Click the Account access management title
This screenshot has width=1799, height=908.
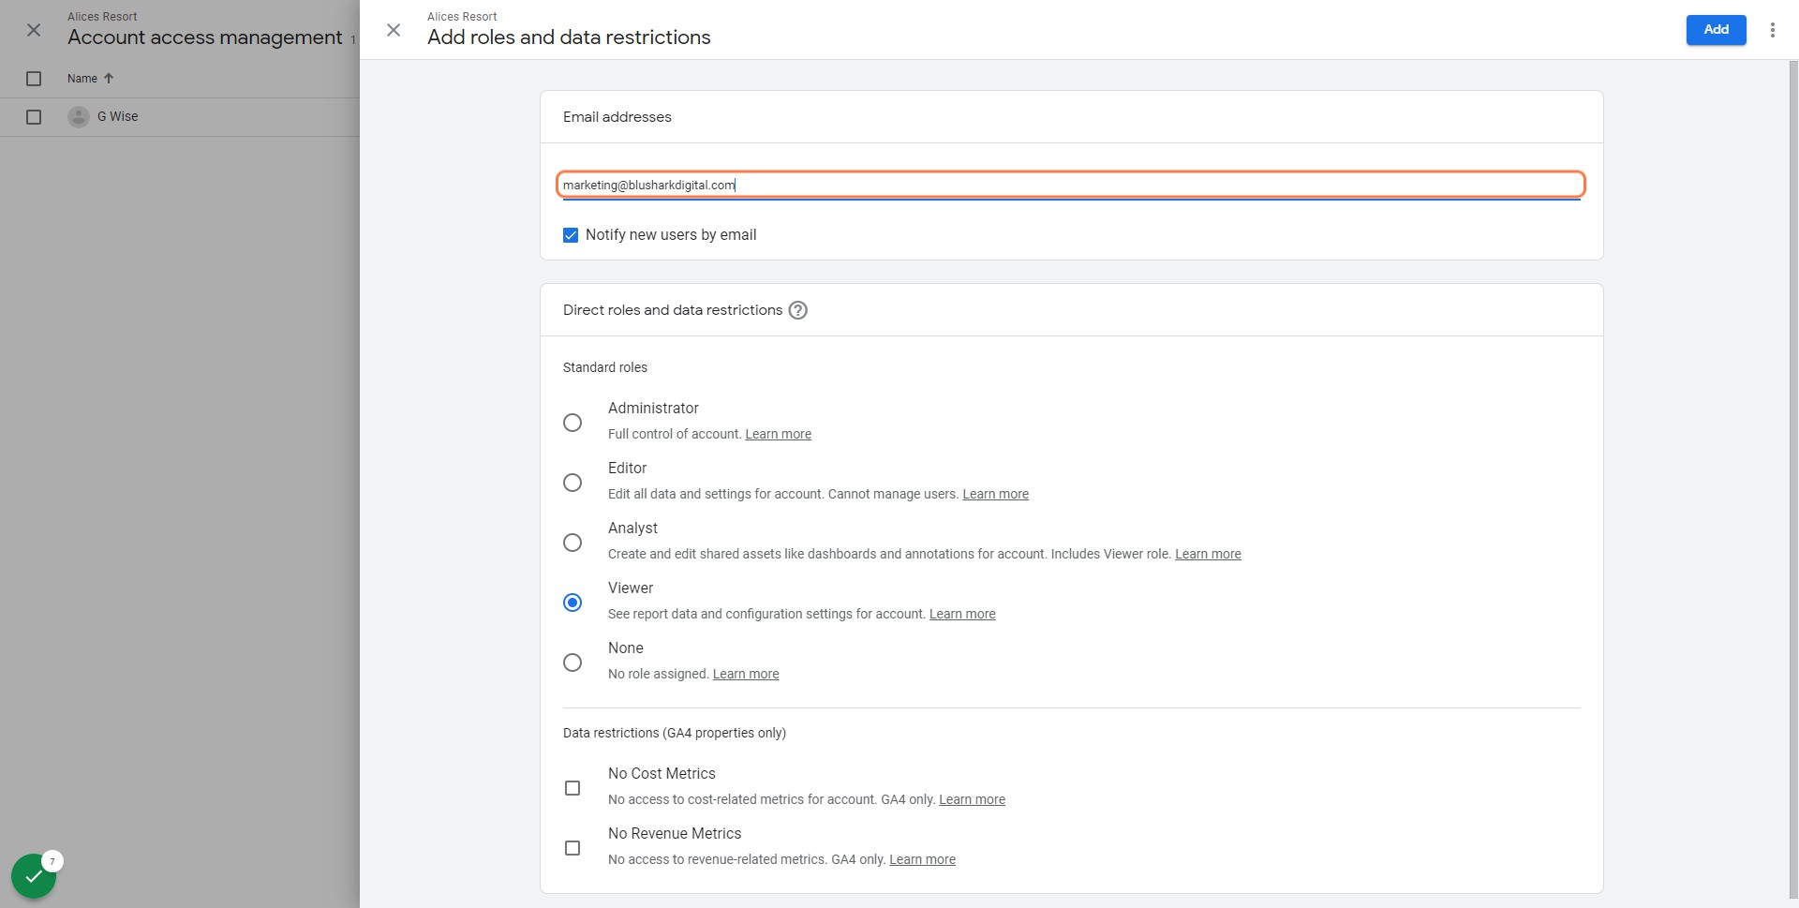[205, 37]
